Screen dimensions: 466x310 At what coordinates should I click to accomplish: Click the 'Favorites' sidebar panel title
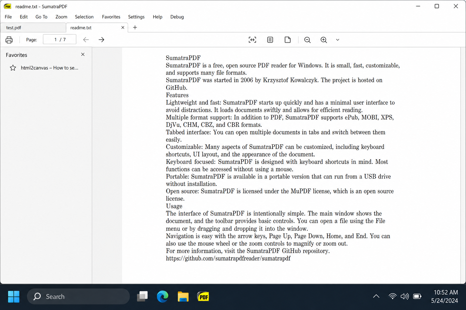click(16, 55)
